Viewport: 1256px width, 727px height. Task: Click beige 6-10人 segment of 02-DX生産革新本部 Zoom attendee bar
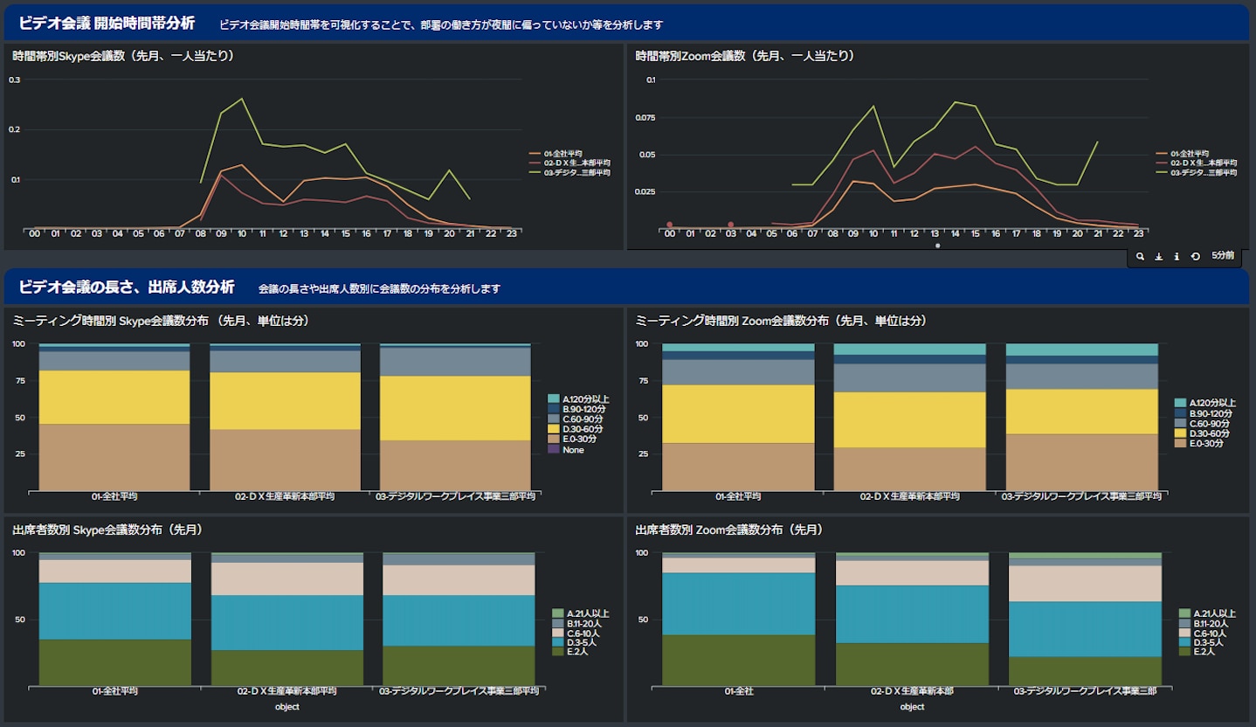[912, 572]
